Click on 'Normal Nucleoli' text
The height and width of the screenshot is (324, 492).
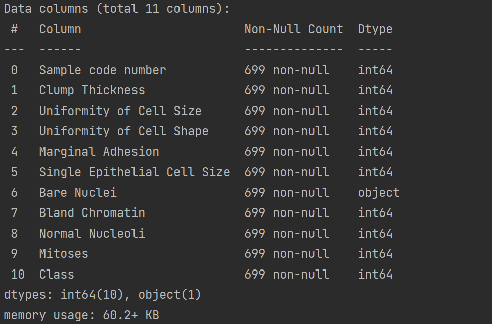[92, 233]
